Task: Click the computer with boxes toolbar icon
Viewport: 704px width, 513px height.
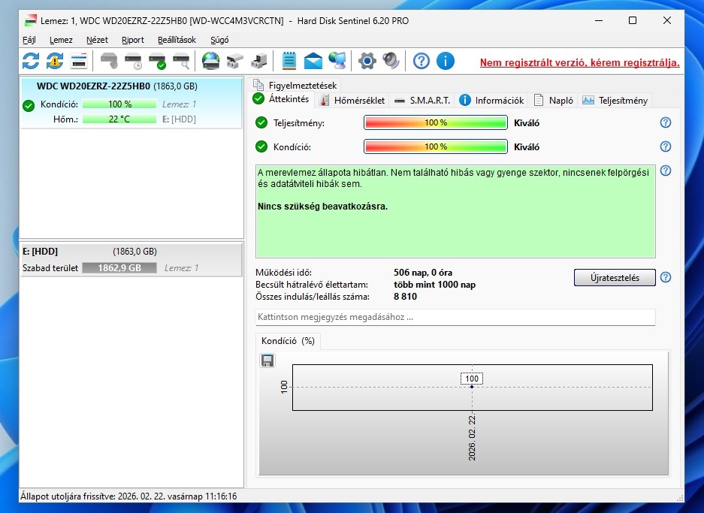Action: pos(259,61)
